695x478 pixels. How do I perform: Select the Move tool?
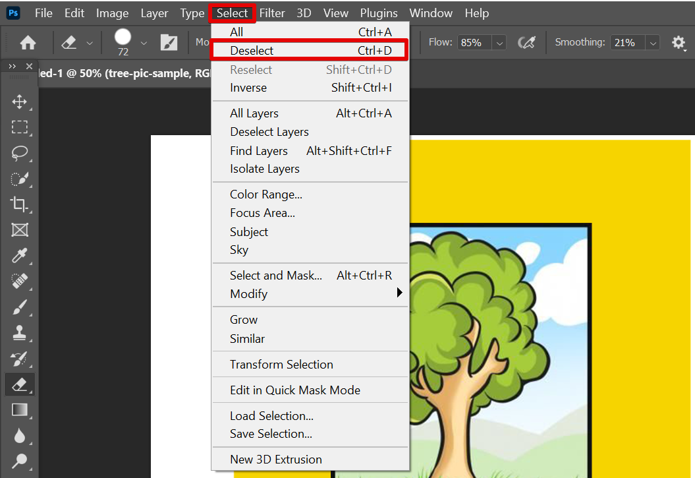pos(20,102)
